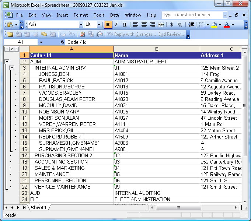Toggle Align Right

click(x=153, y=25)
